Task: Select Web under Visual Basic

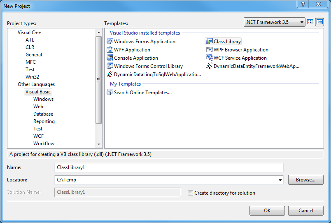Action: [x=38, y=107]
